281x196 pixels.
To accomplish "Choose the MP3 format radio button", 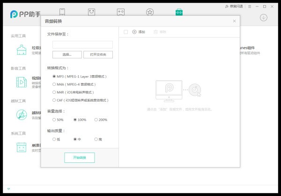I will click(x=54, y=76).
